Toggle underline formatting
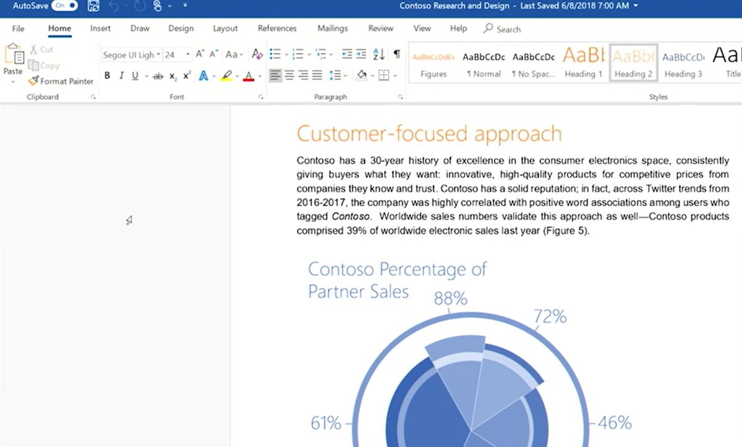Screen dimensions: 742x447 coord(135,76)
